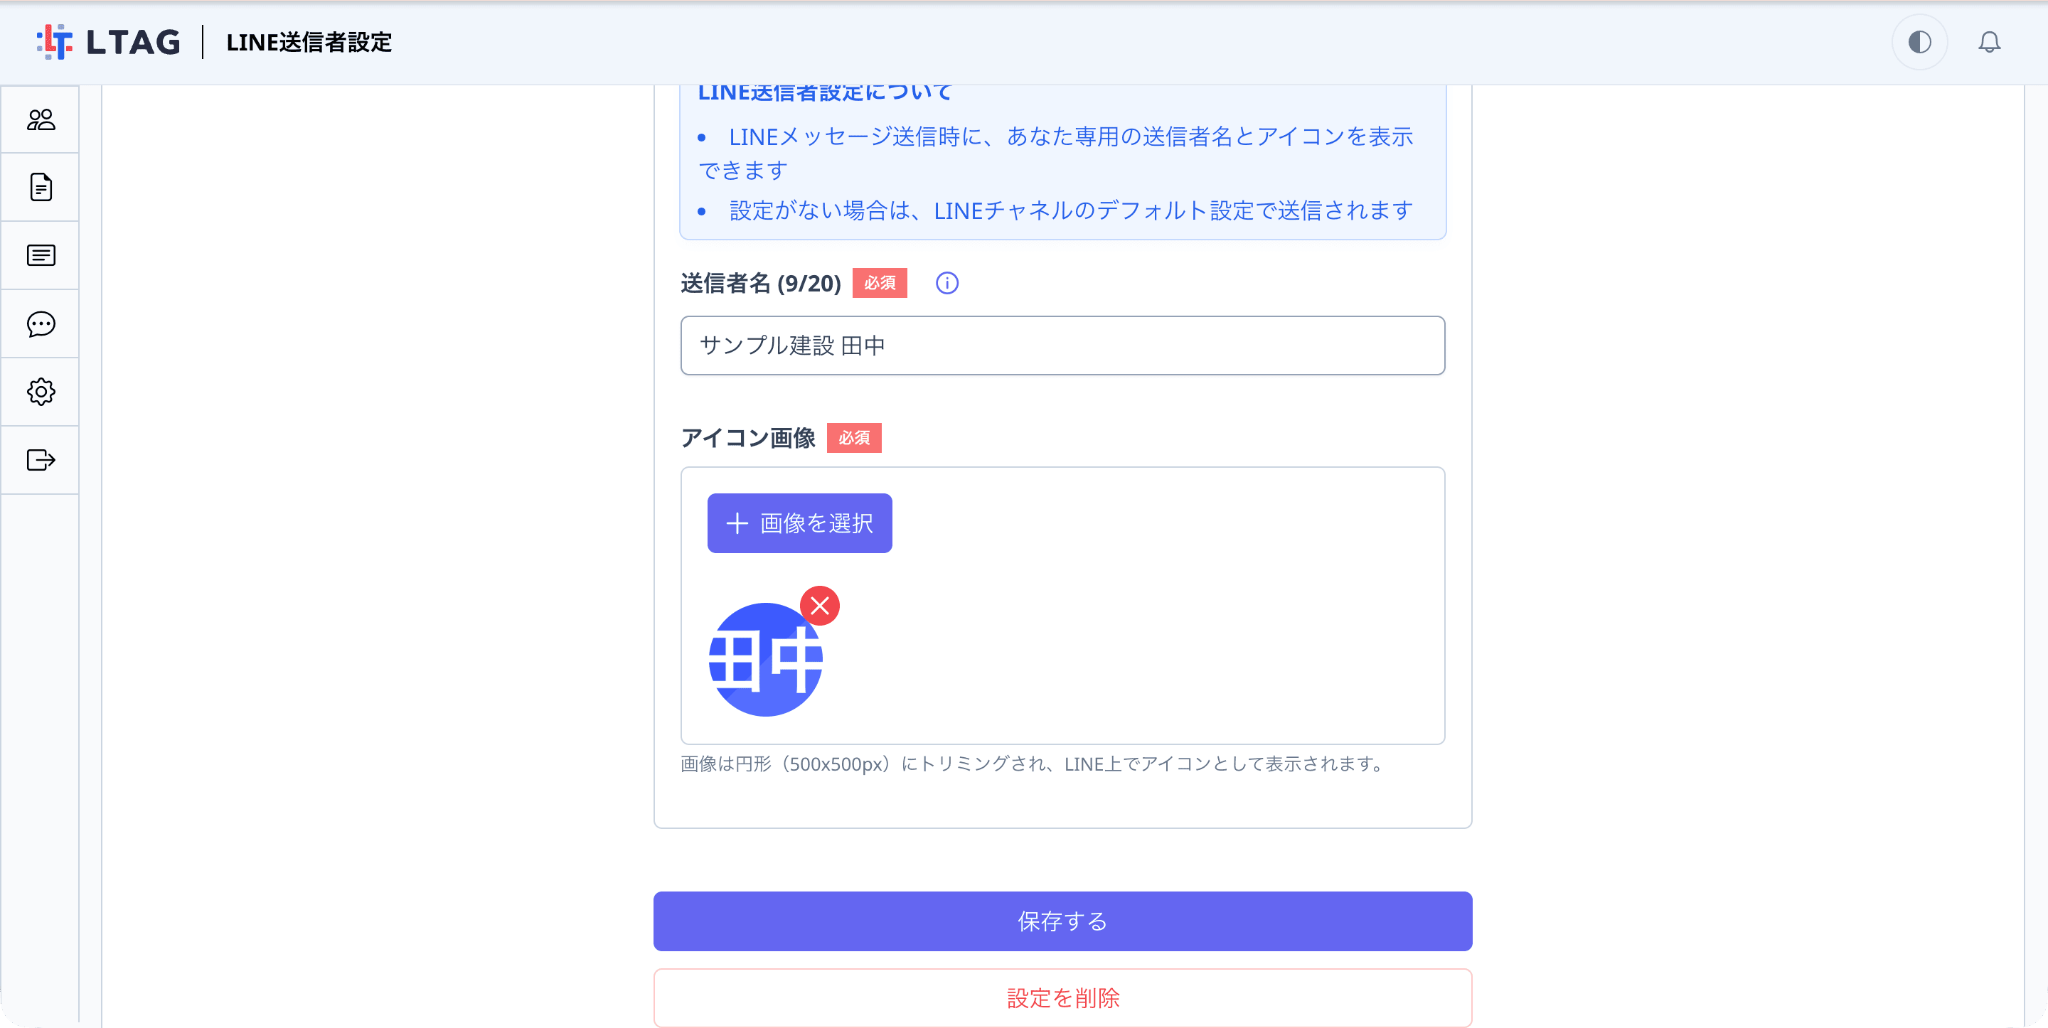Screen dimensions: 2048x1028
Task: Focus the 送信者名 input field
Action: point(1062,345)
